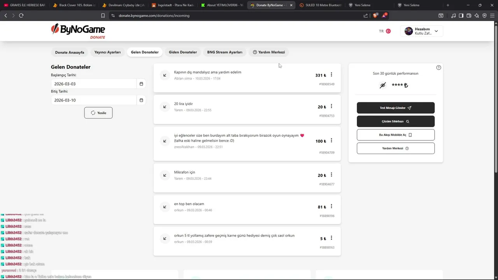
Task: Click donation ID #18904753
Action: [327, 116]
